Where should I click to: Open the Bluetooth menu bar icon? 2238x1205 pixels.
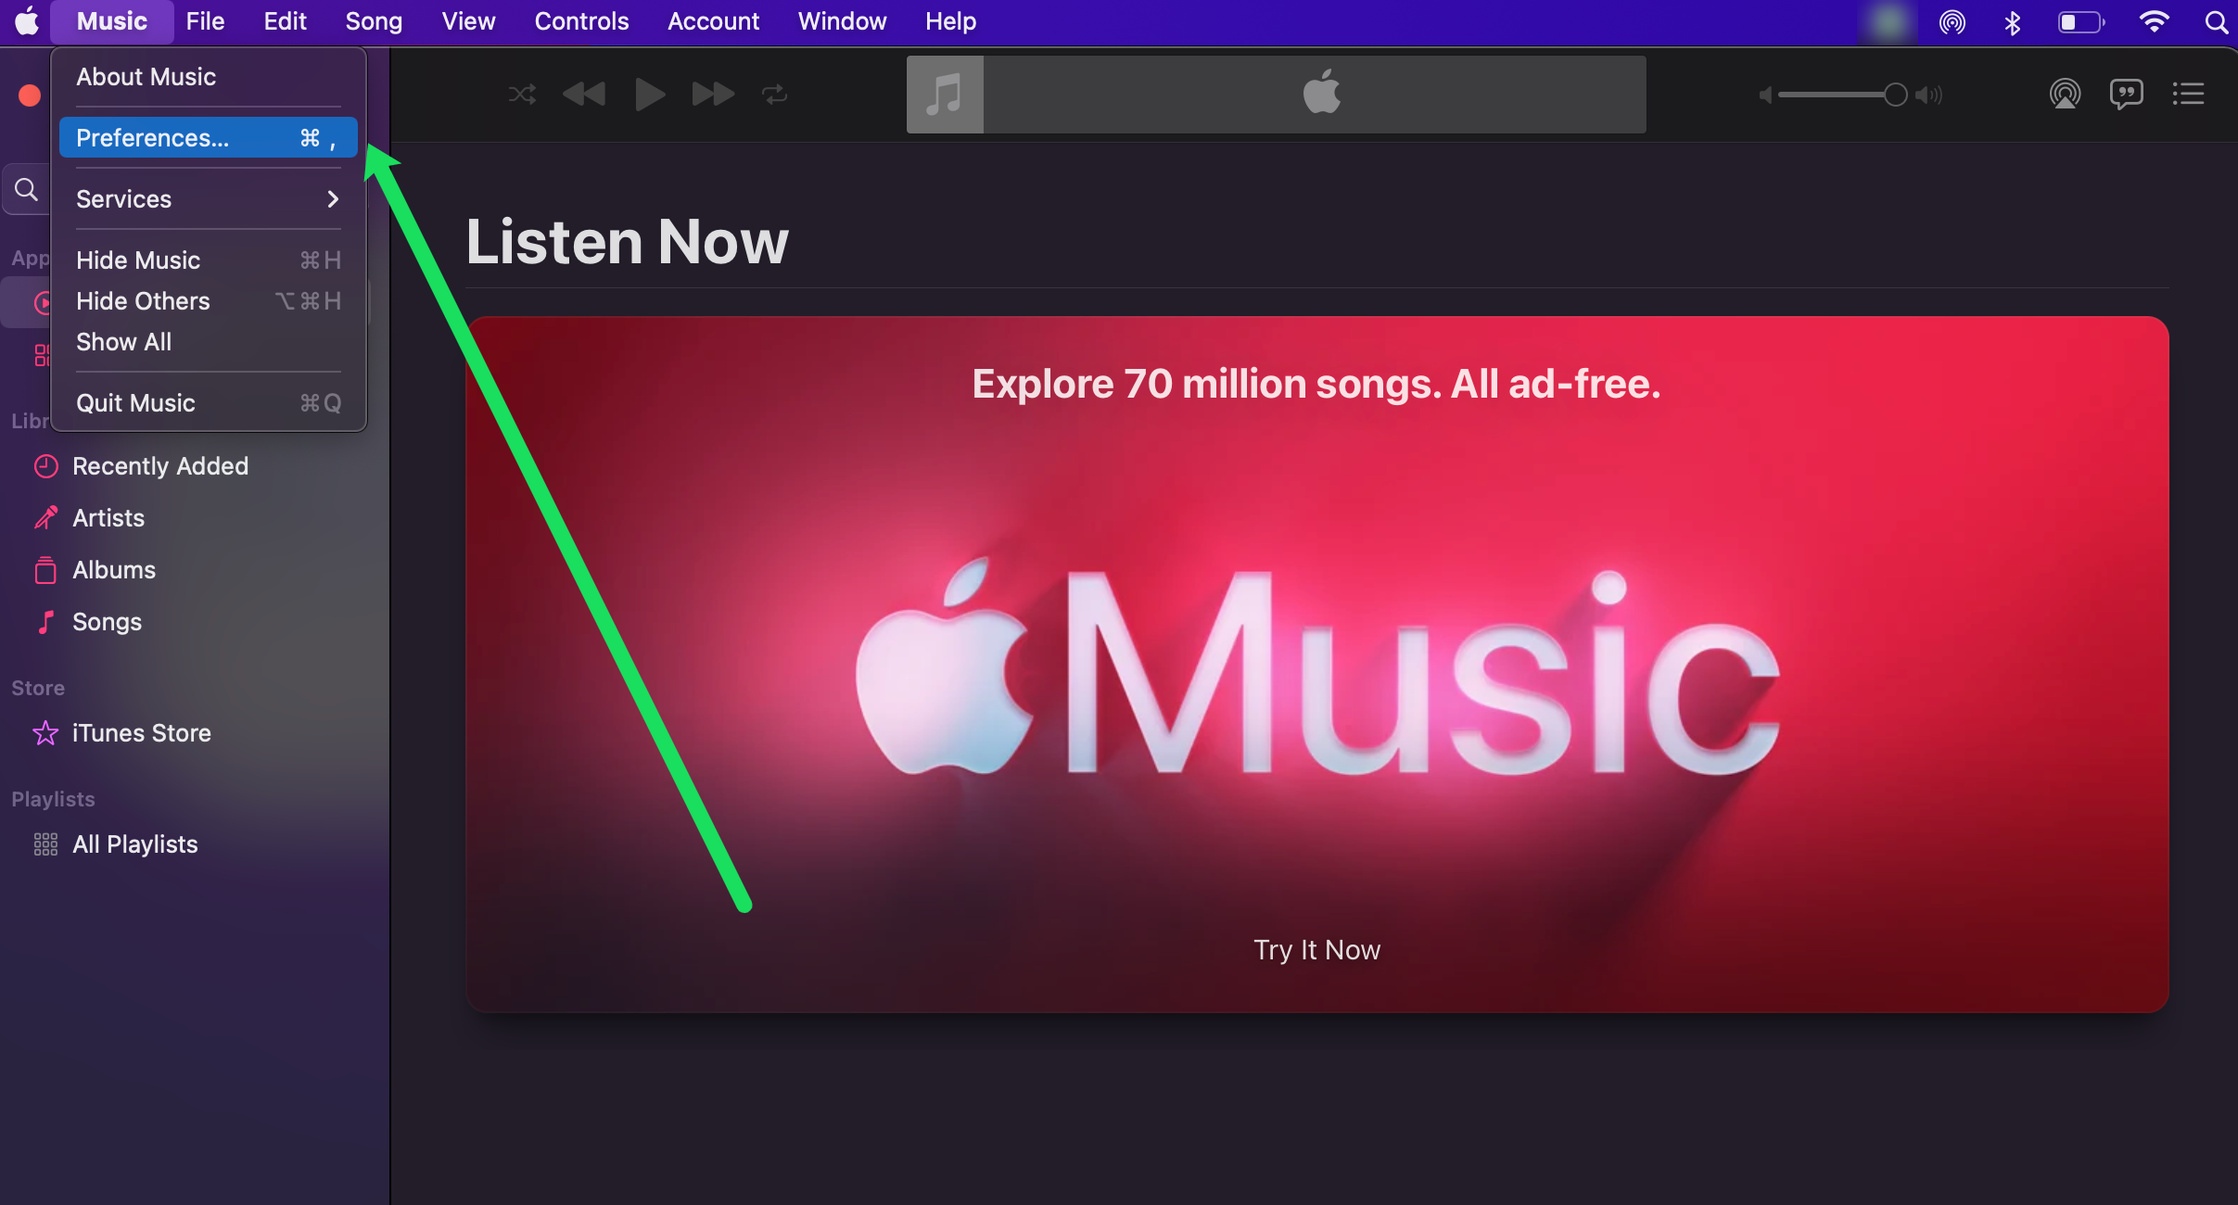point(2012,22)
